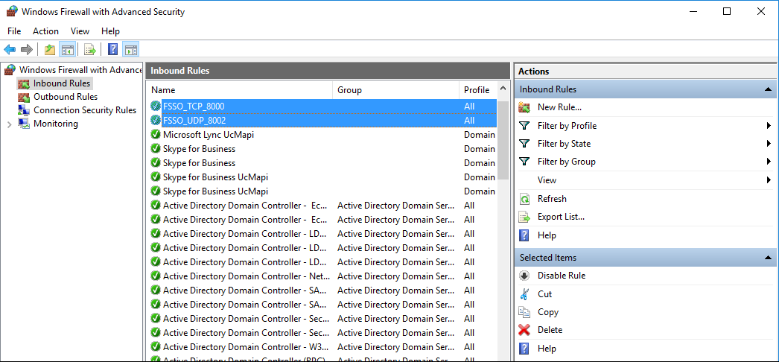Collapse the Selected Items section
779x362 pixels.
(767, 258)
